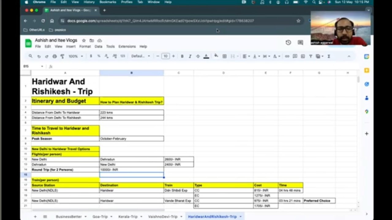Image resolution: width=392 pixels, height=220 pixels.
Task: Open the Data menu
Action: [98, 46]
